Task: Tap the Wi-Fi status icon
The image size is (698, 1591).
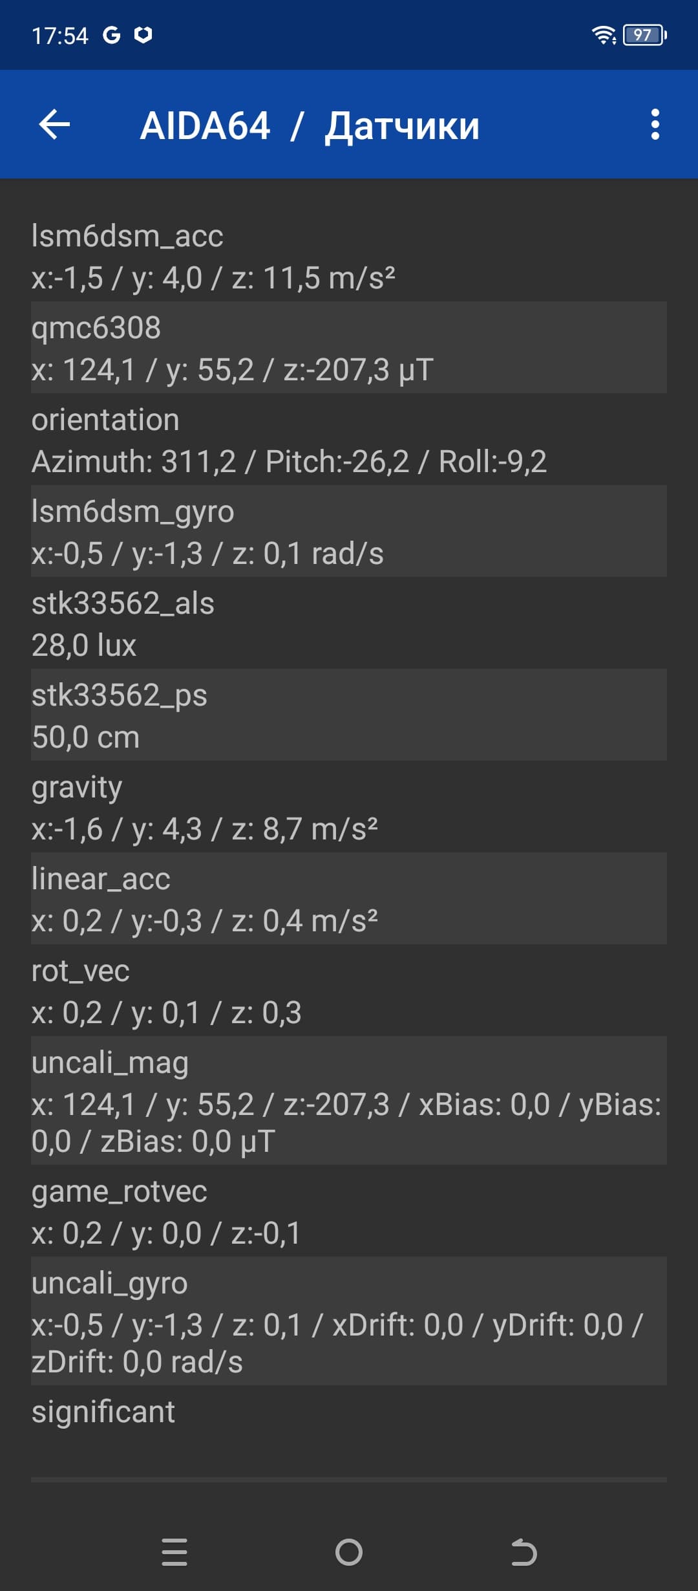Action: tap(604, 35)
